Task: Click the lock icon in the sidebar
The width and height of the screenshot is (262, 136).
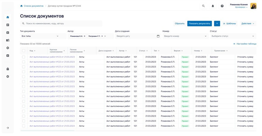Action: click(8, 69)
